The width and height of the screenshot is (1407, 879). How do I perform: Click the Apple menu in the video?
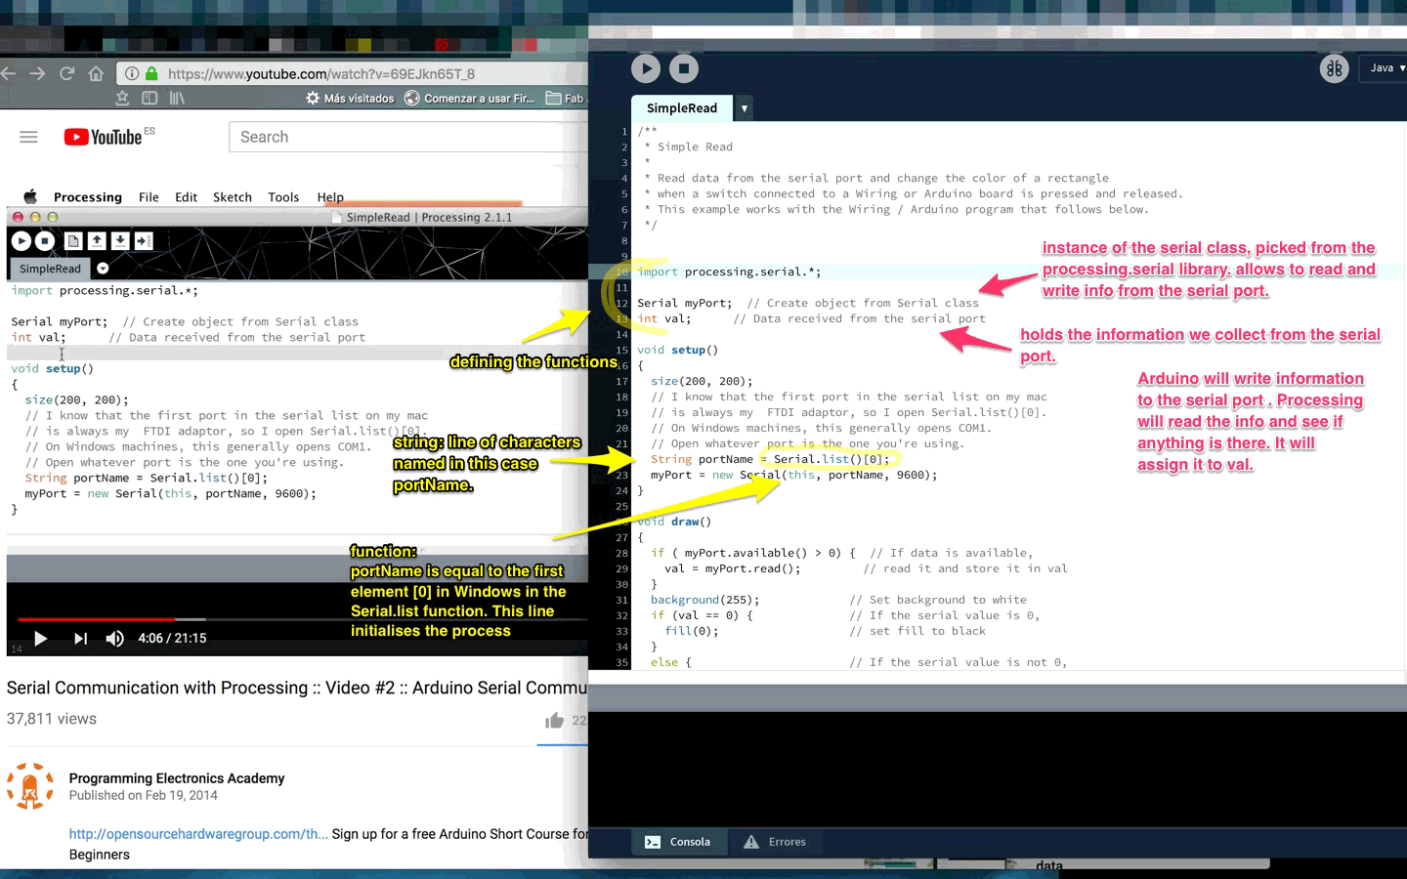[30, 196]
